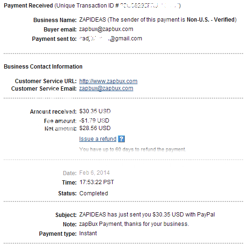This screenshot has width=244, height=247.
Task: Click the 60 days refund notice text
Action: [132, 149]
